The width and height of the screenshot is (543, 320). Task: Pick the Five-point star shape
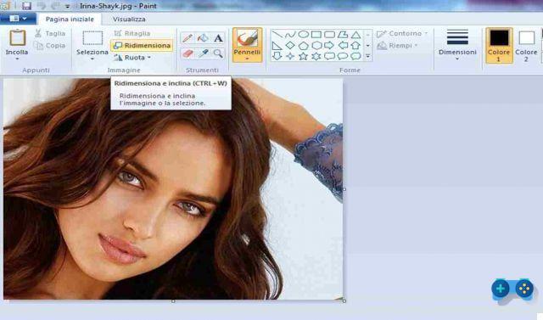(x=304, y=56)
